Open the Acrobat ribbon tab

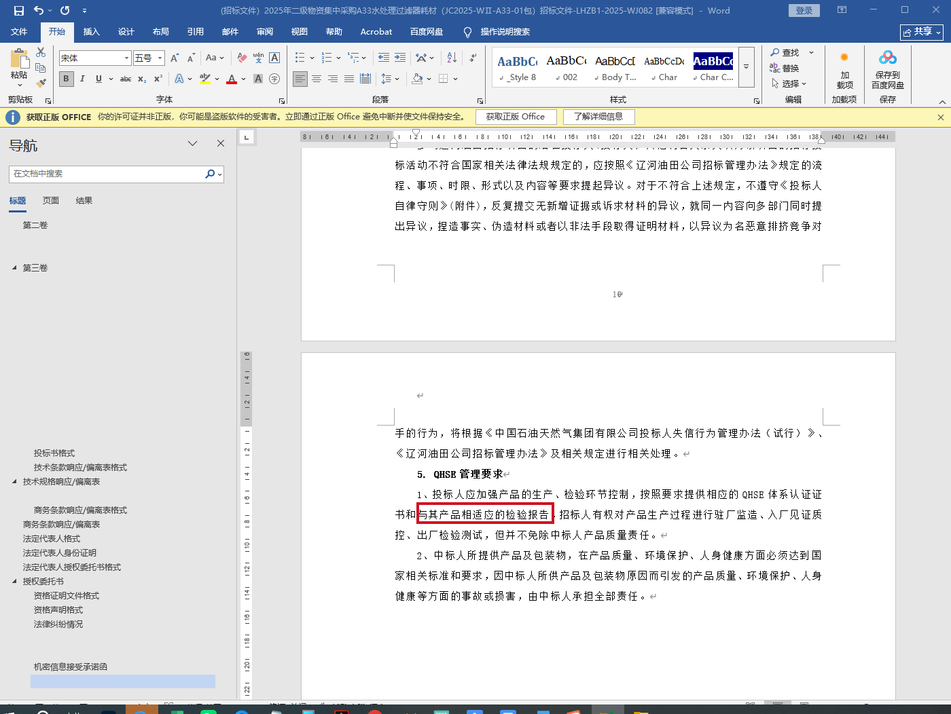376,32
